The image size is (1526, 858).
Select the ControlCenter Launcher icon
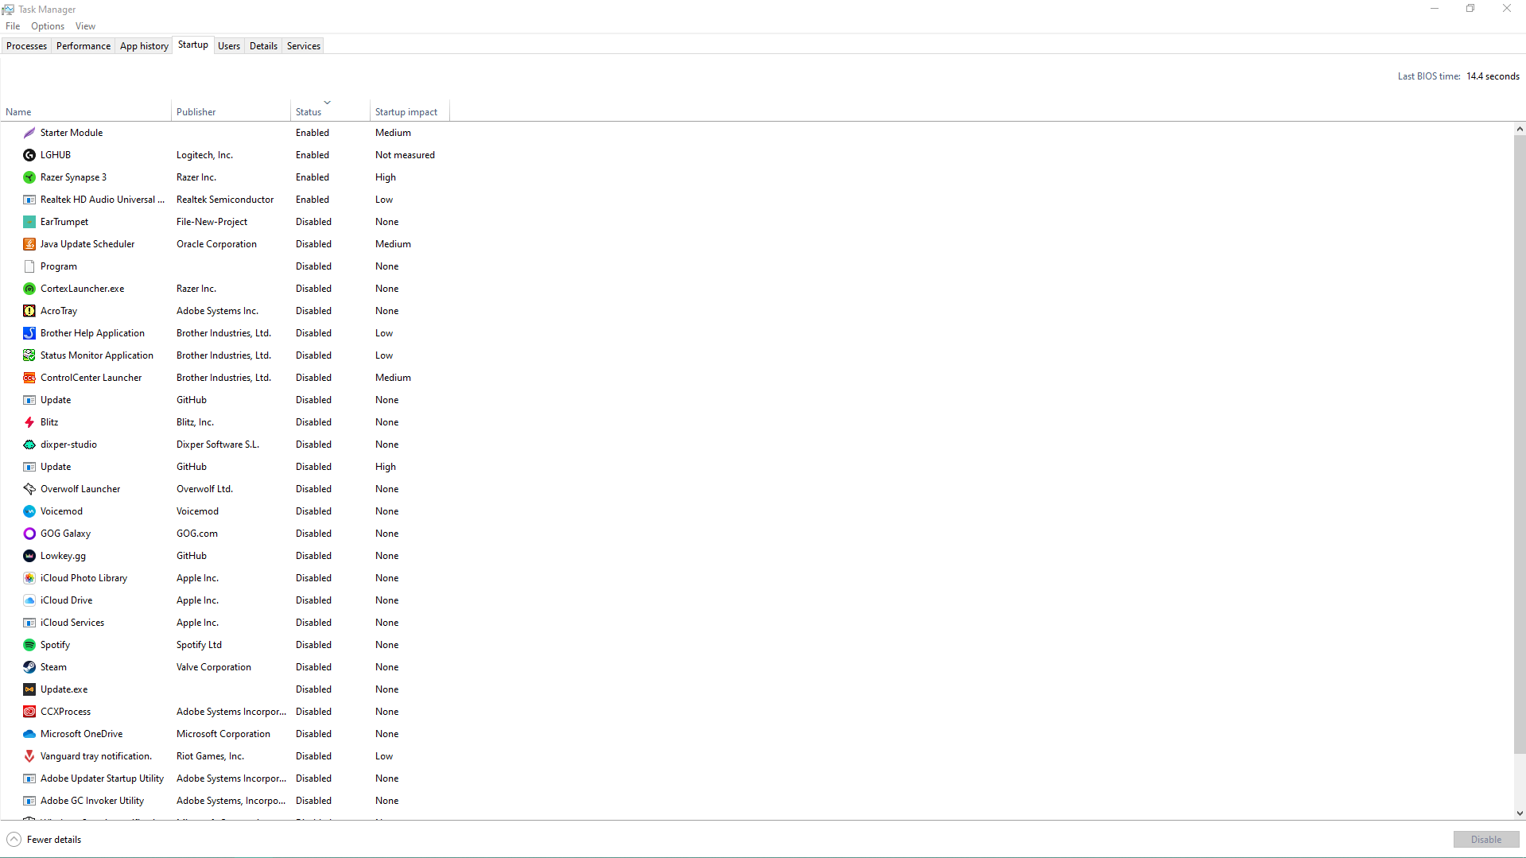pyautogui.click(x=29, y=378)
